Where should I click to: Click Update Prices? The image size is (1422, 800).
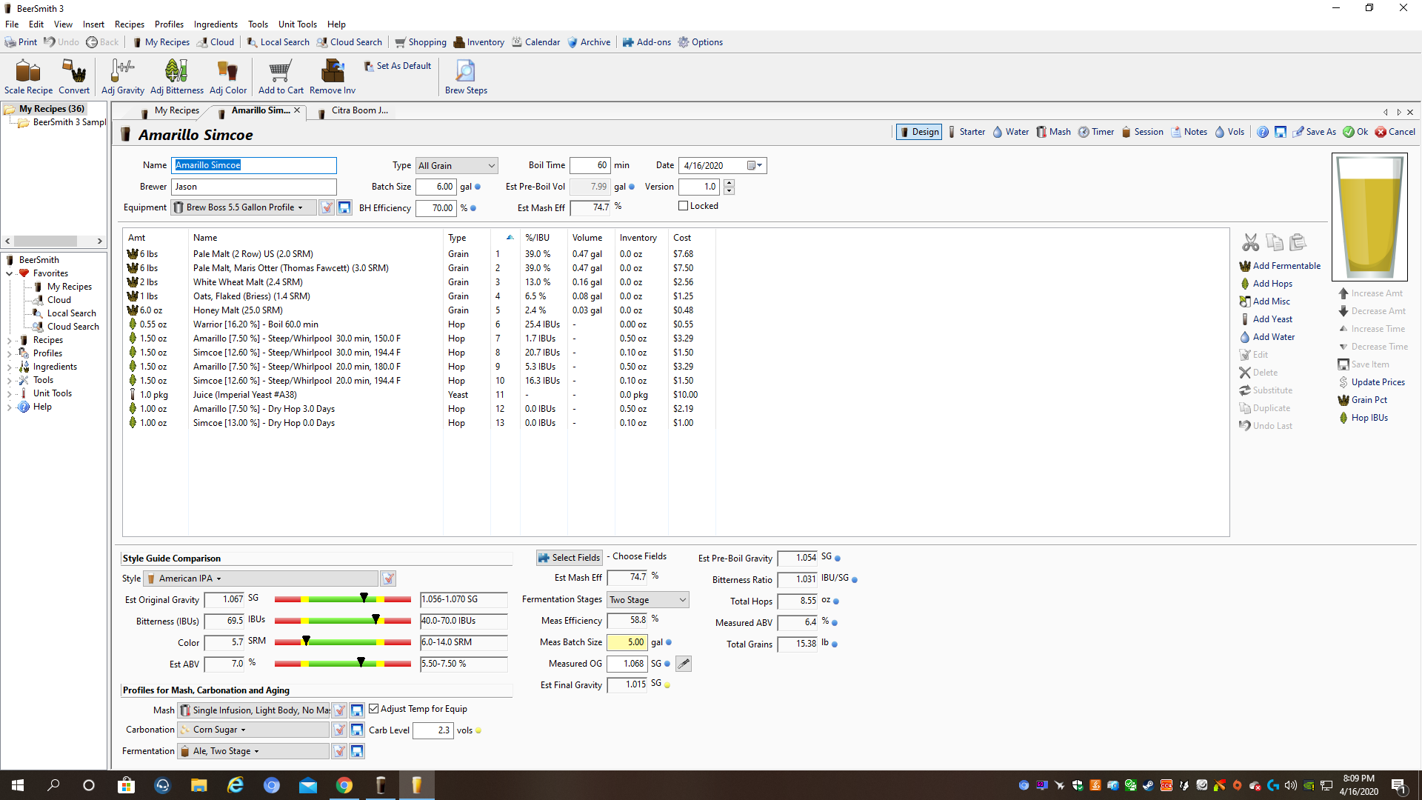coord(1372,382)
